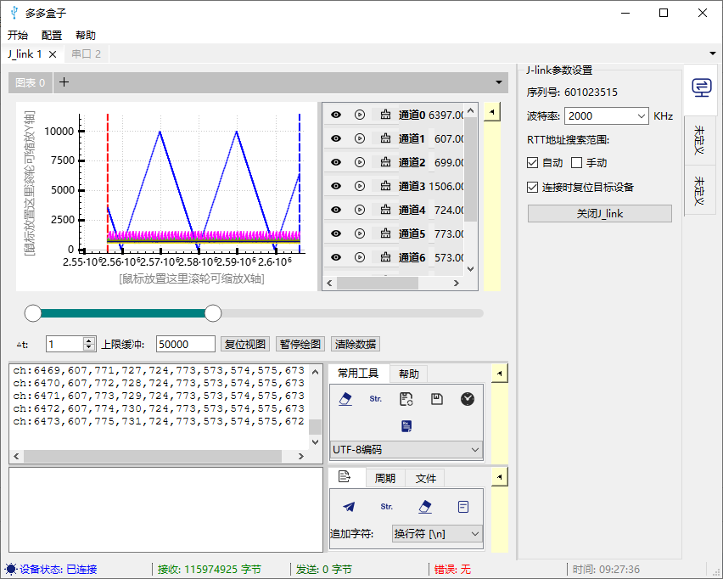The image size is (723, 579).
Task: Collapse the channel list side panel arrow
Action: [492, 112]
